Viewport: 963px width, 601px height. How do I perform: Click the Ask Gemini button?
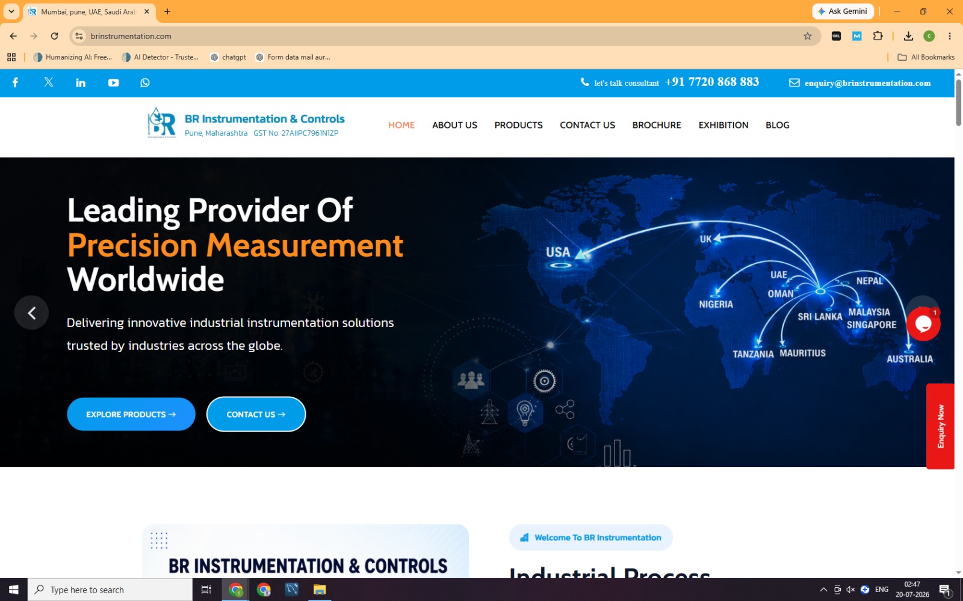[842, 11]
